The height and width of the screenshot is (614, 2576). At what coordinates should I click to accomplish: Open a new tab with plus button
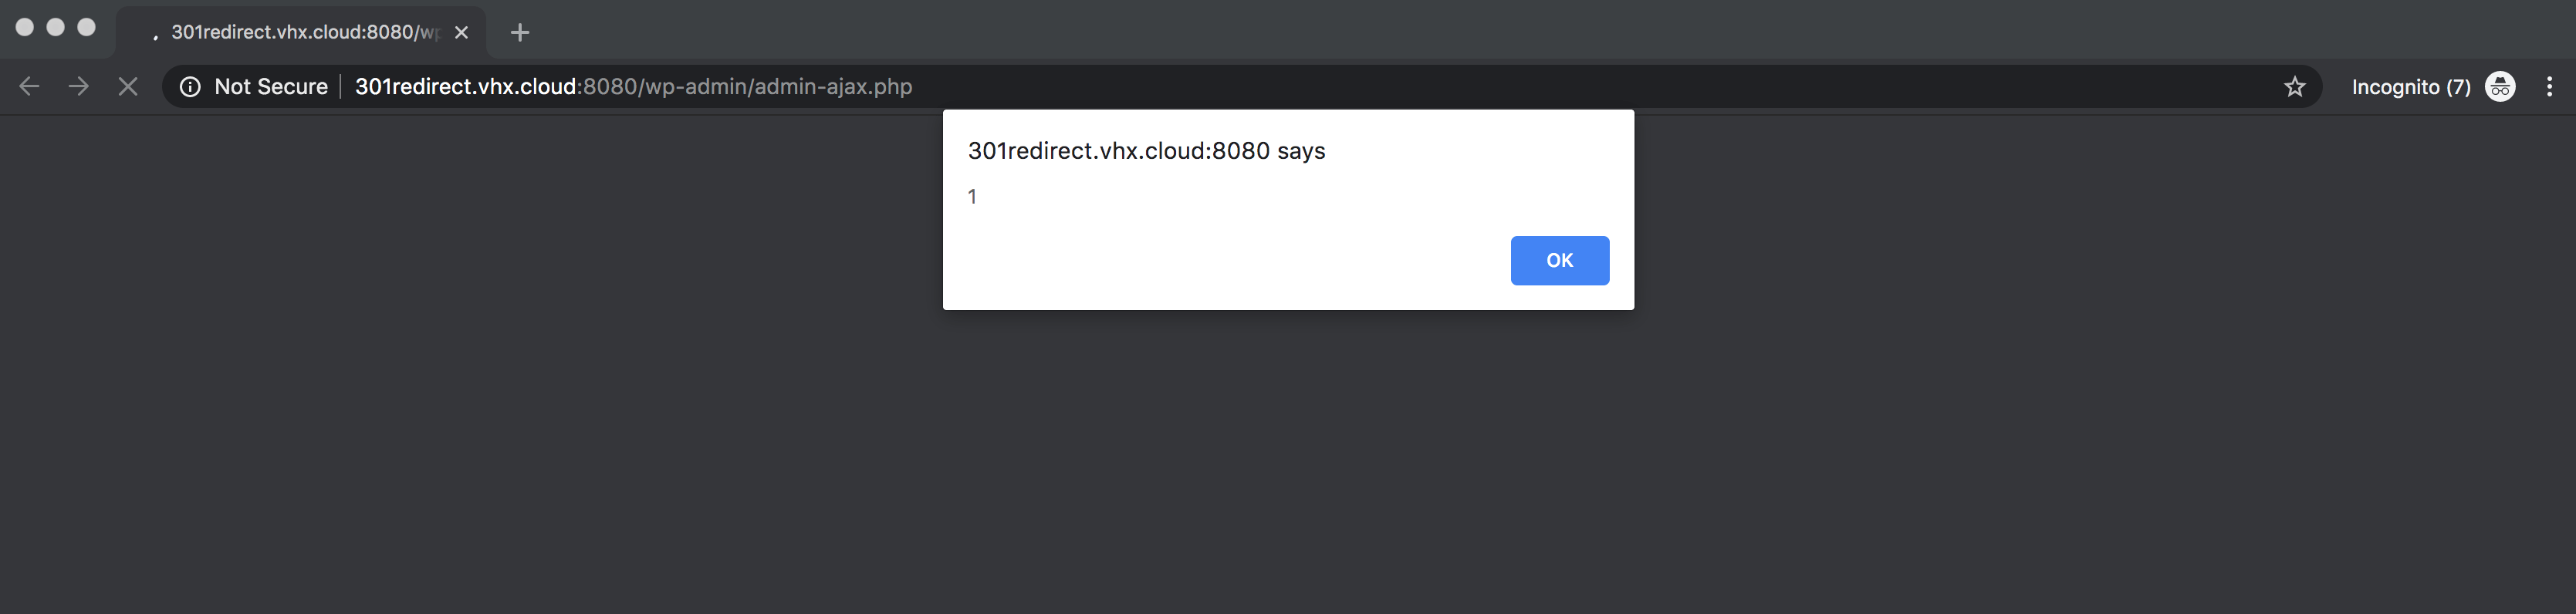tap(519, 32)
